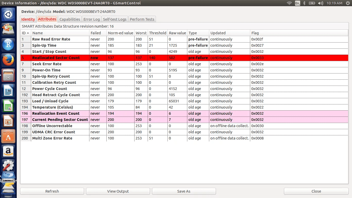
Task: Open the En keyboard layout menu
Action: (x=297, y=3)
